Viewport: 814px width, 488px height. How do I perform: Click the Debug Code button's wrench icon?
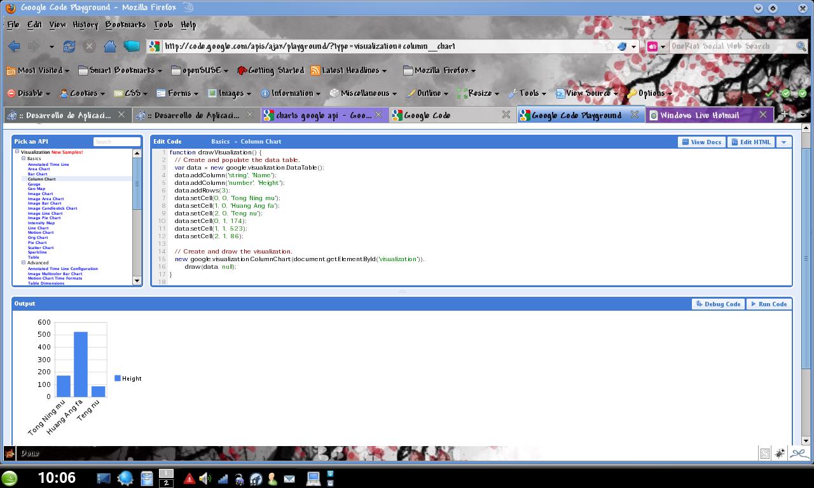coord(700,304)
